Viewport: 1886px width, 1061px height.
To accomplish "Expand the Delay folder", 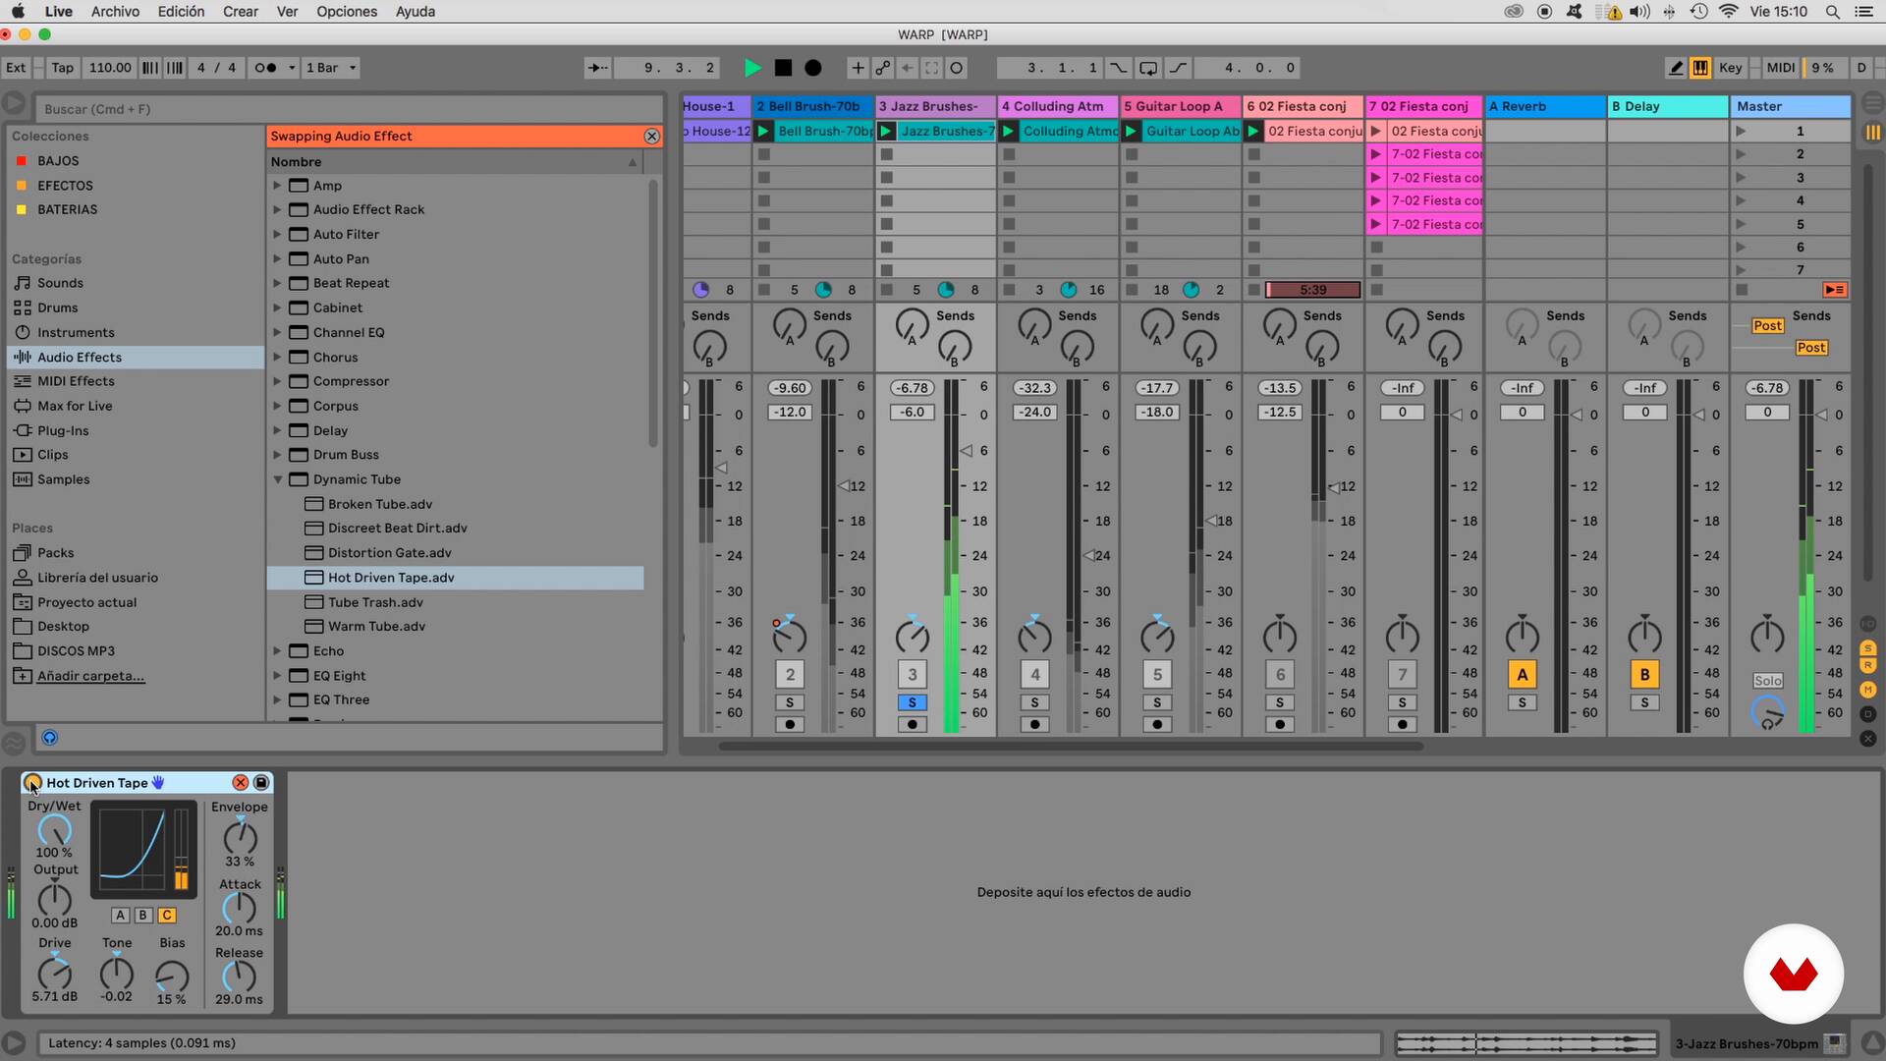I will [x=277, y=430].
